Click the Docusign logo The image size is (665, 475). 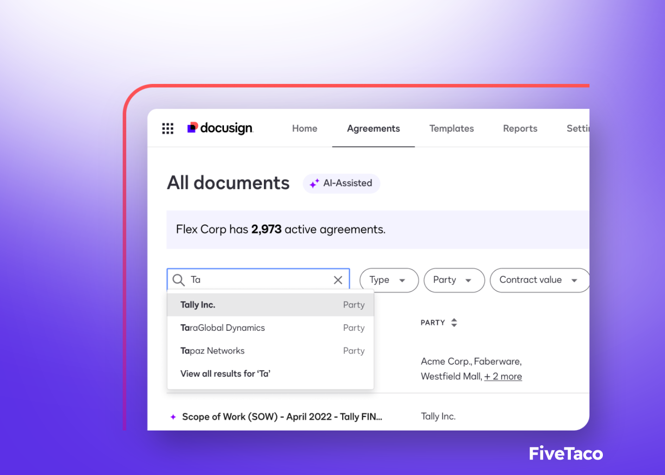tap(220, 128)
